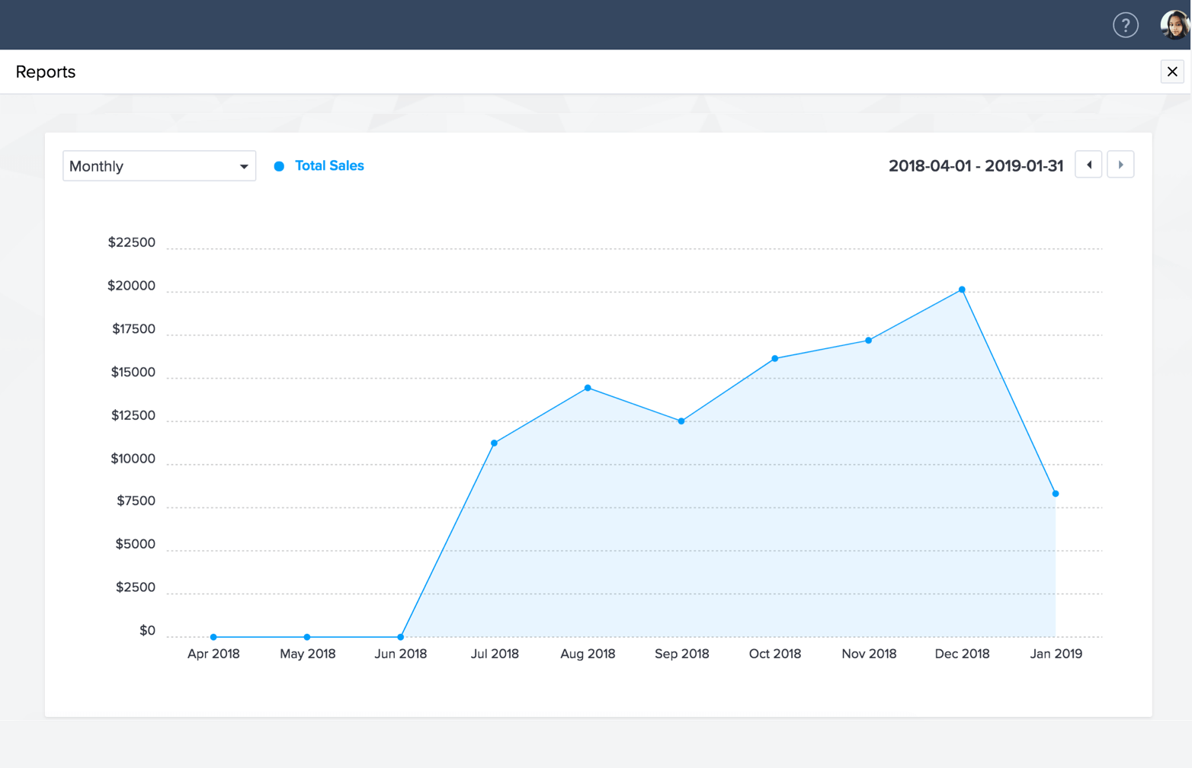Click the Reports heading
The image size is (1192, 768).
tap(46, 72)
